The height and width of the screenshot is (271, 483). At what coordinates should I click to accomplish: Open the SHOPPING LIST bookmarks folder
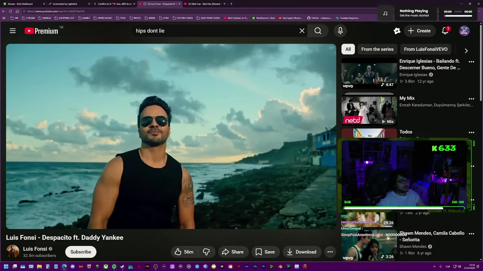tap(65, 18)
